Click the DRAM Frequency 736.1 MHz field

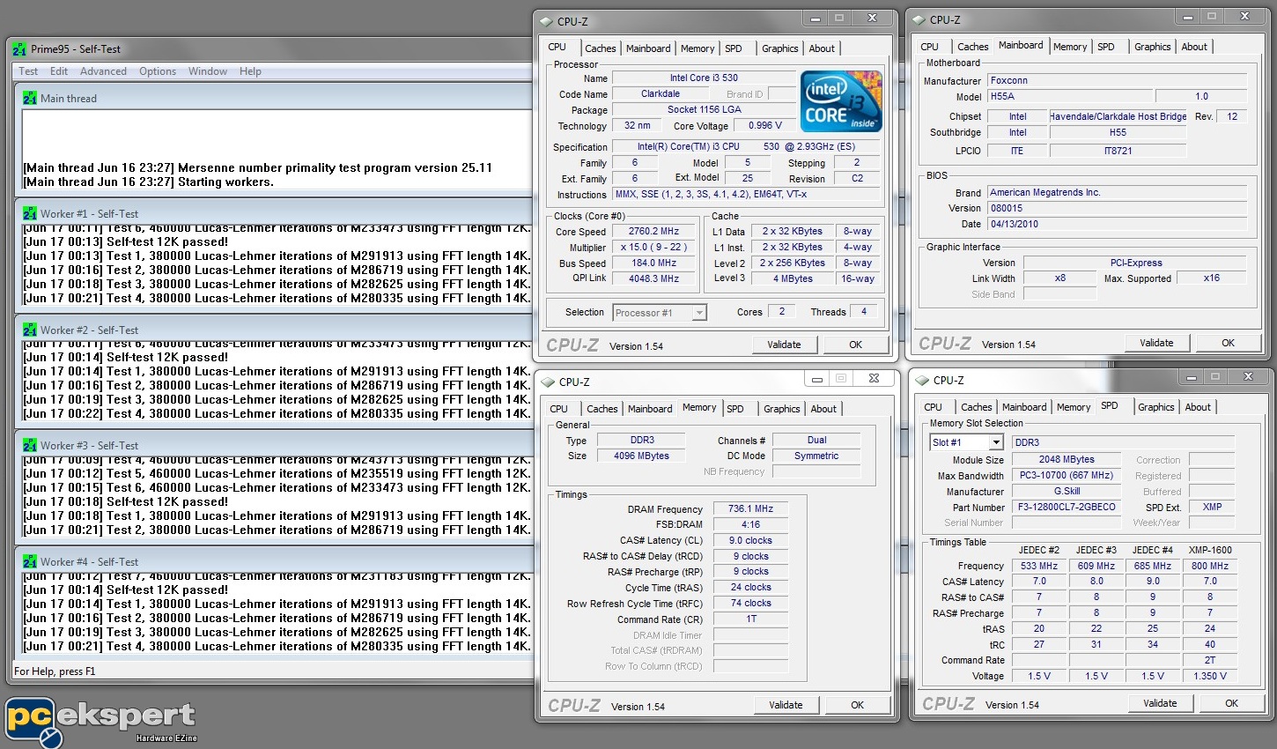coord(750,509)
